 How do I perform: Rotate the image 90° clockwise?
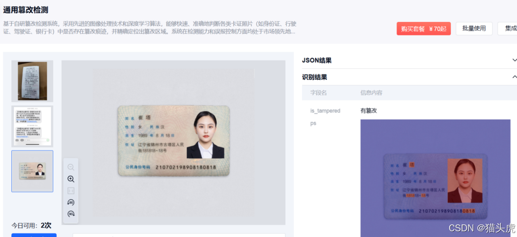(71, 214)
